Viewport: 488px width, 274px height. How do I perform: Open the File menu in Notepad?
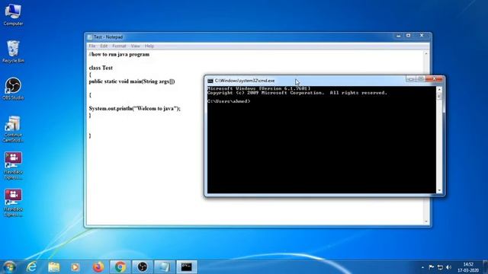(92, 46)
